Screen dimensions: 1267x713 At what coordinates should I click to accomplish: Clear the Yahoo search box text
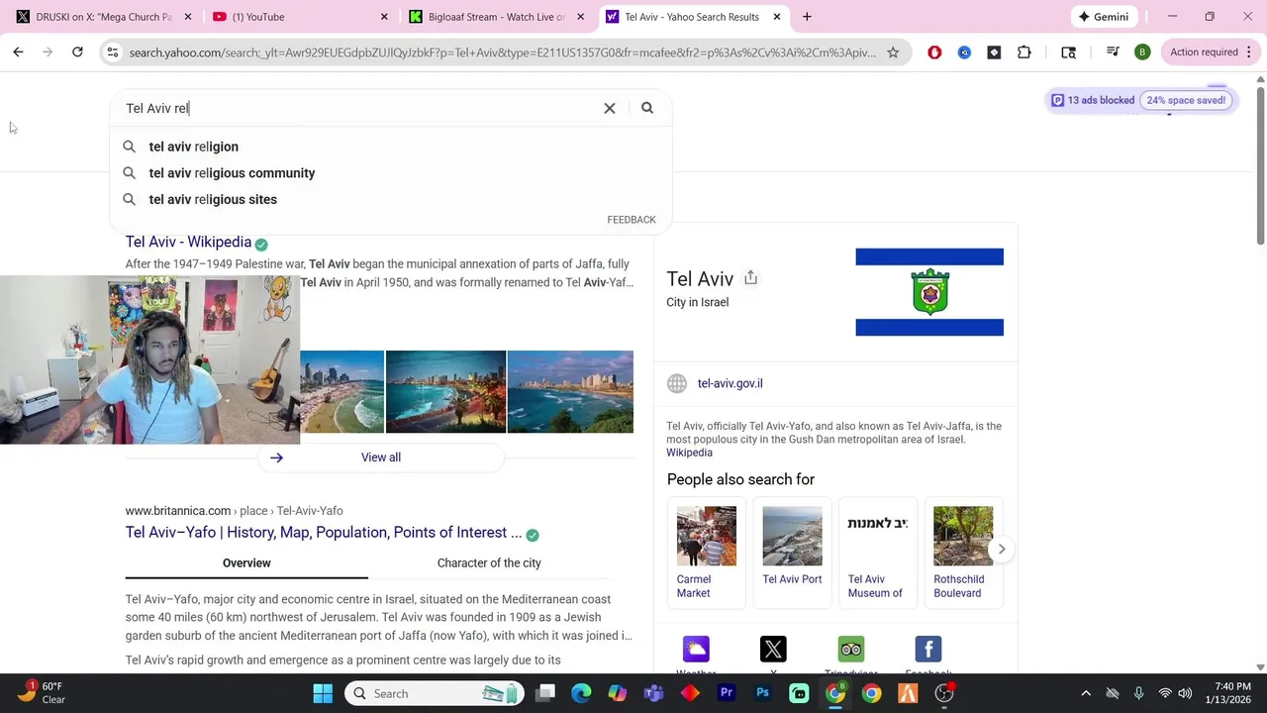click(x=610, y=108)
